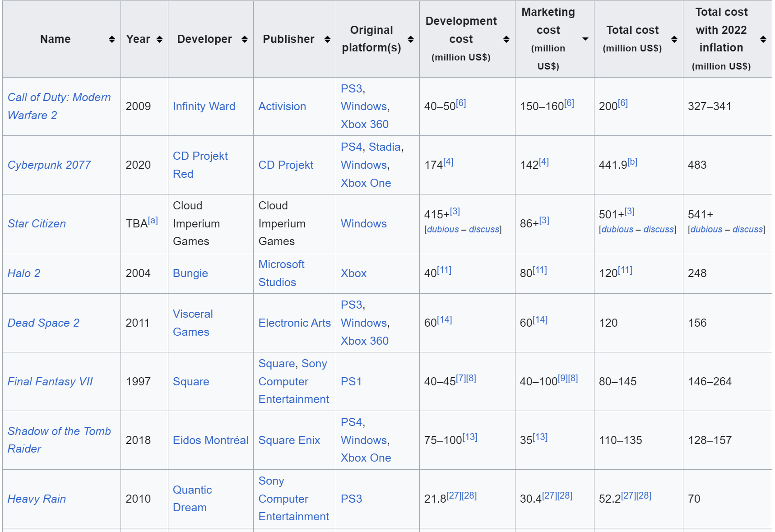Sort by Marketing cost descending arrow
Image resolution: width=775 pixels, height=532 pixels.
[585, 39]
